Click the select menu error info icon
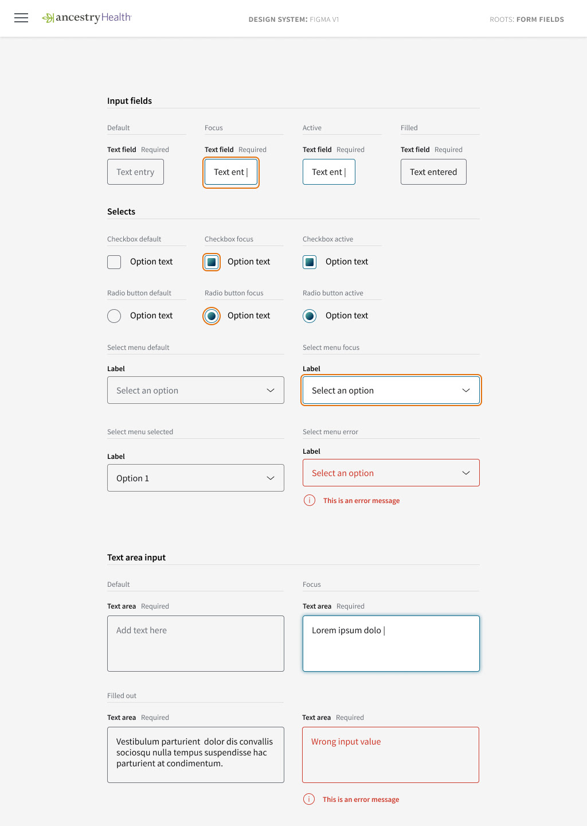The height and width of the screenshot is (826, 587). pos(310,500)
